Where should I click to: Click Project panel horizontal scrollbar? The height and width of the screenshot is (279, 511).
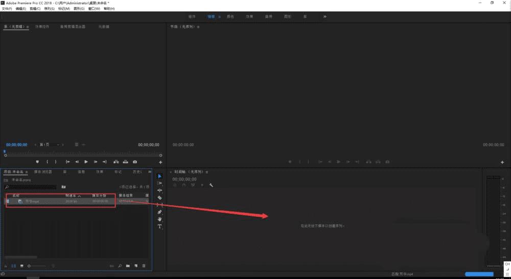pos(20,257)
